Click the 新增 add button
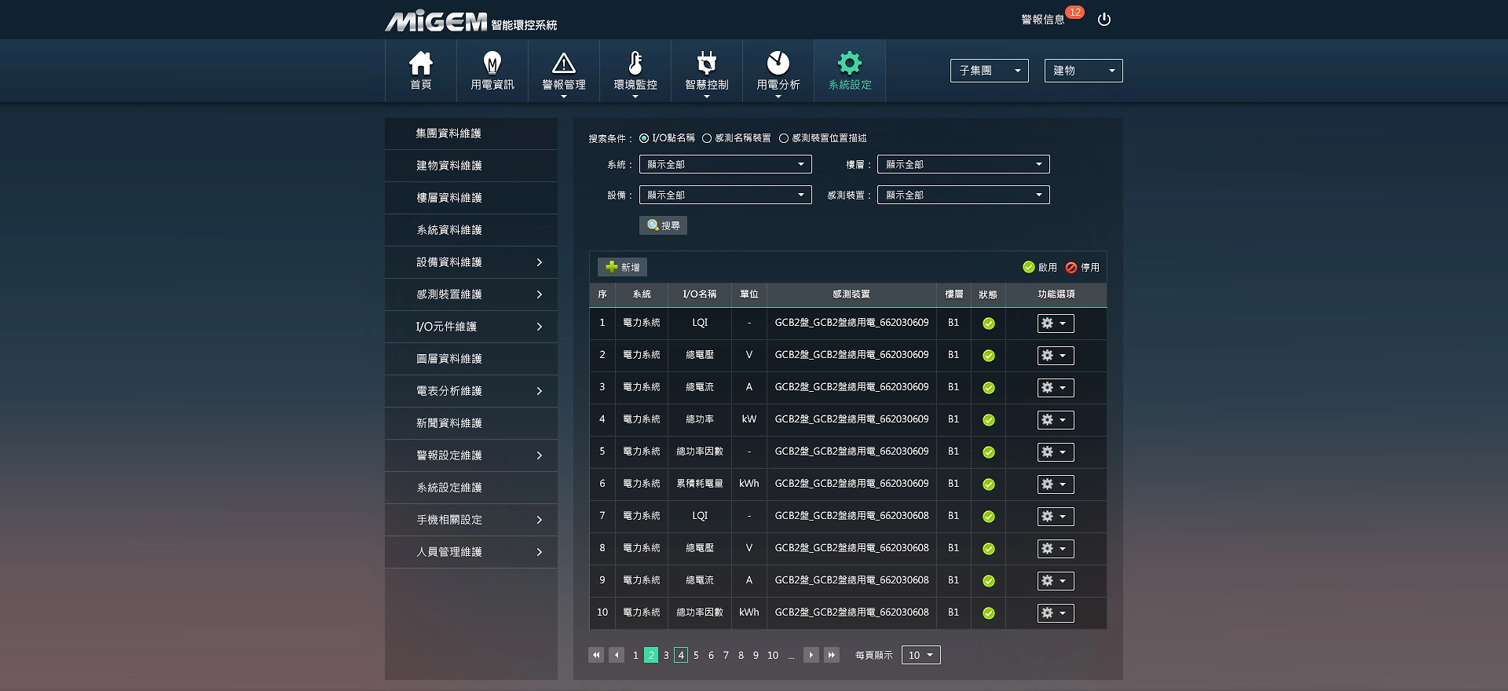Screen dimensions: 1508x691 (x=622, y=267)
